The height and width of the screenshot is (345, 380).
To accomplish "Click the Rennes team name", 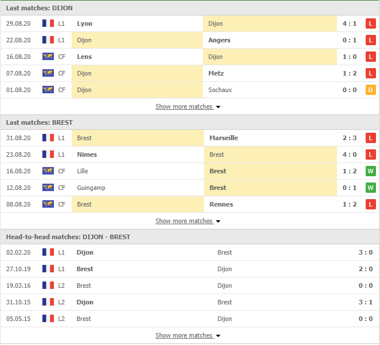I will click(x=221, y=204).
